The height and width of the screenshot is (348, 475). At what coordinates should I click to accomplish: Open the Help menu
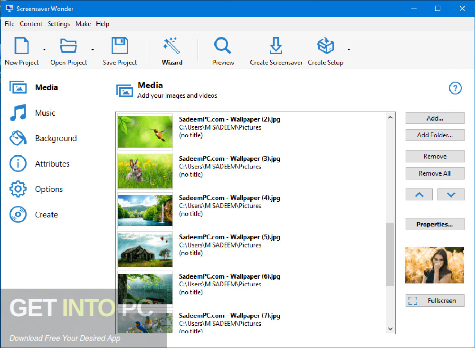coord(103,24)
